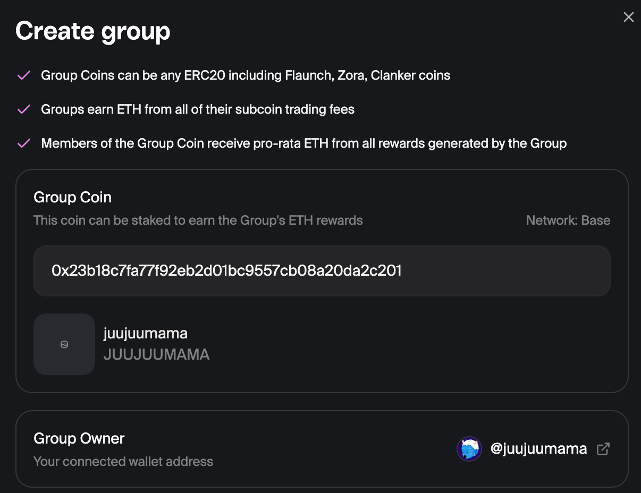Click the staking description under Group Coin
The image size is (641, 493).
[198, 220]
